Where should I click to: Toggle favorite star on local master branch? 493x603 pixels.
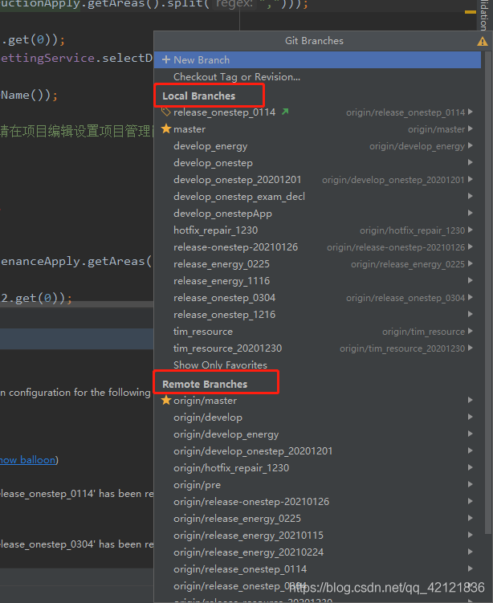click(166, 128)
